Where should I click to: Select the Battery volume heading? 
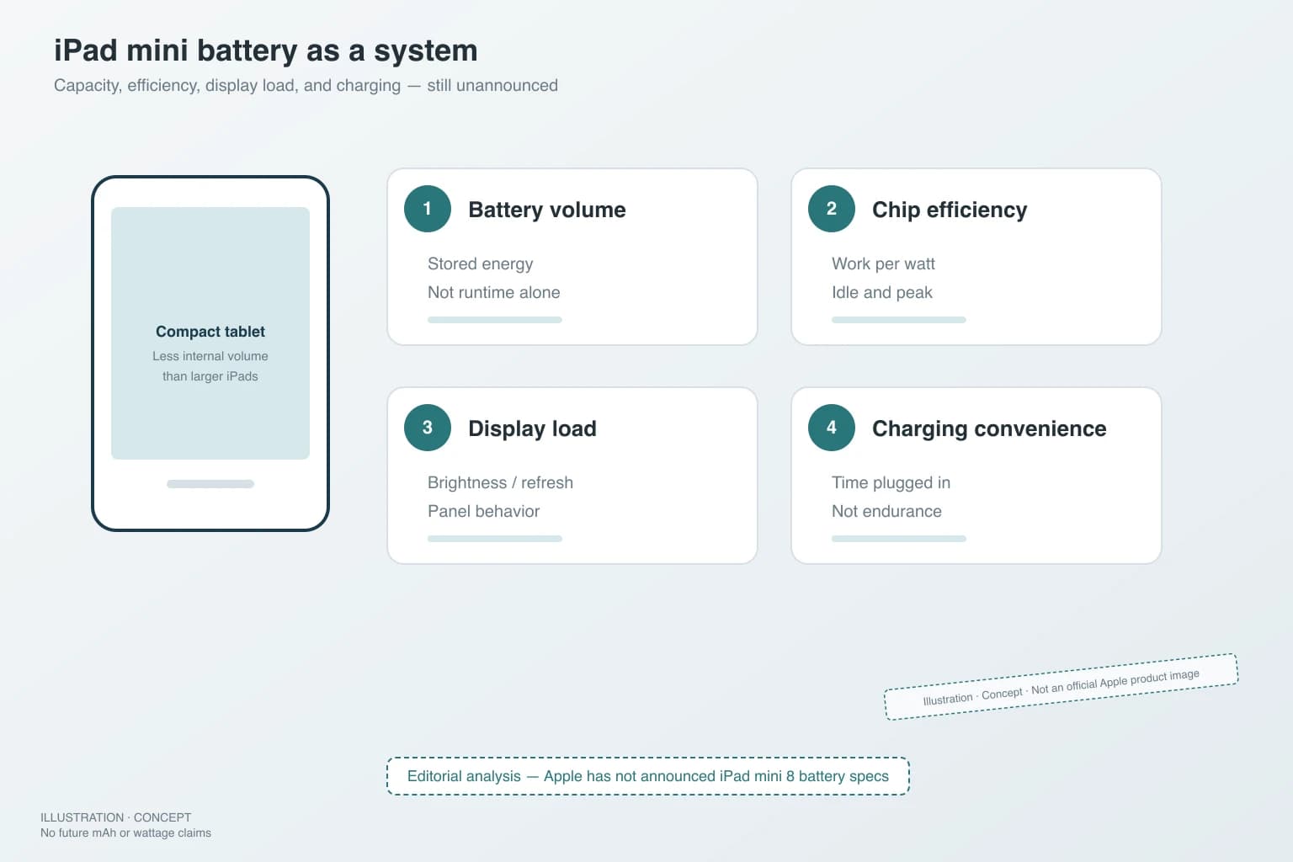[x=547, y=210]
